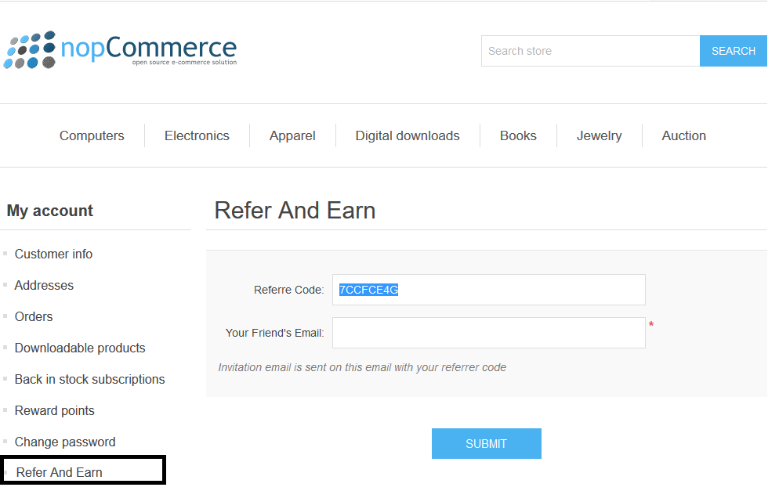Click the Refer And Earn page heading
This screenshot has height=498, width=779.
[x=295, y=211]
